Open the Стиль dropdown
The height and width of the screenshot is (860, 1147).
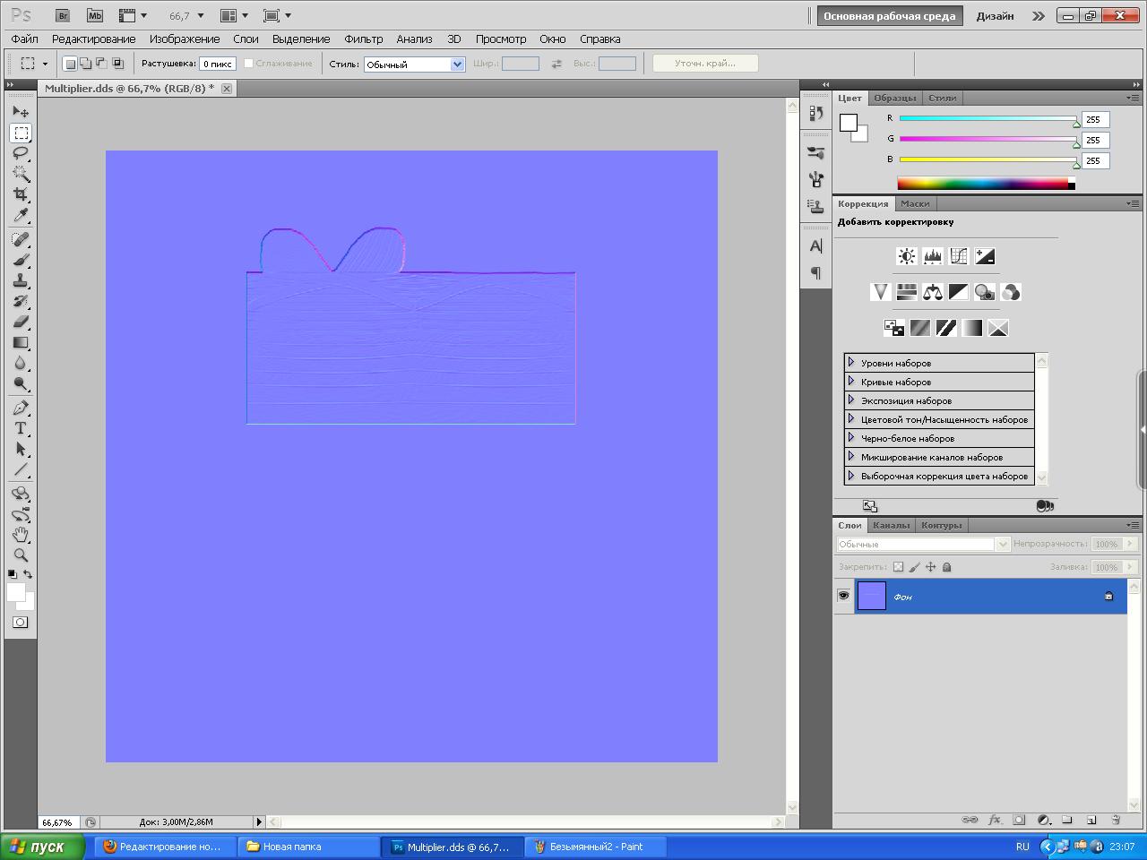[x=414, y=64]
